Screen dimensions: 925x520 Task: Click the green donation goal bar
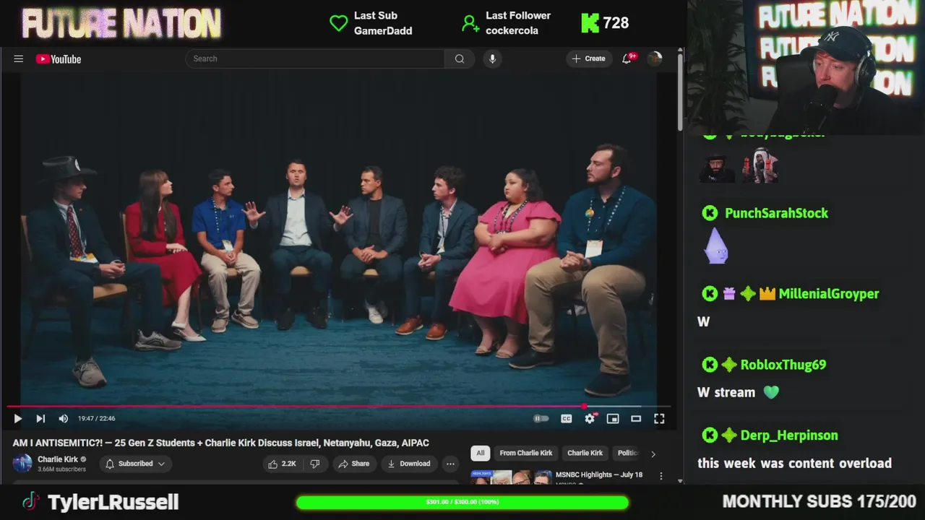click(462, 502)
